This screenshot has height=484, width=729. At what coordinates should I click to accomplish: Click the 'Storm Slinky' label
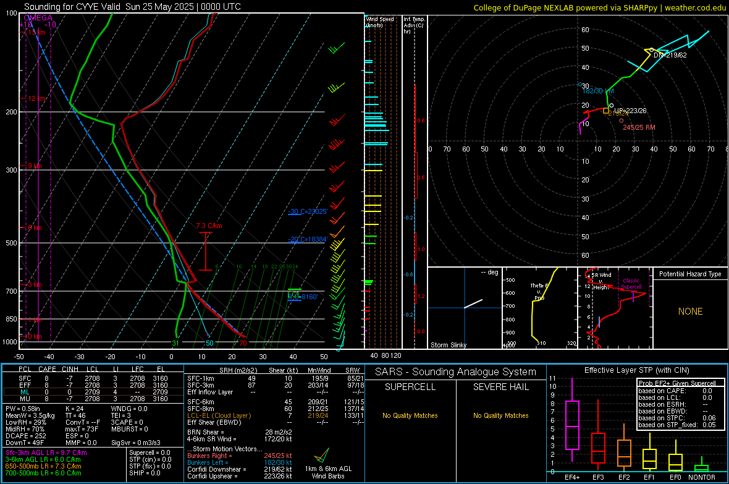[x=448, y=345]
